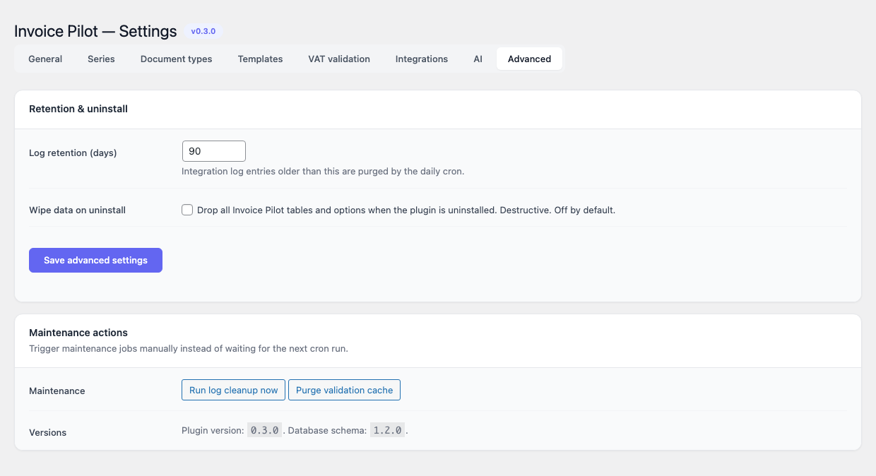The image size is (876, 476).
Task: Click Save advanced settings button
Action: [95, 260]
